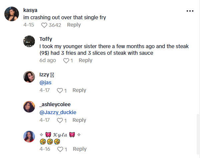Like kasya's comment with heart icon
Image resolution: width=201 pixels, height=158 pixels.
tap(45, 25)
